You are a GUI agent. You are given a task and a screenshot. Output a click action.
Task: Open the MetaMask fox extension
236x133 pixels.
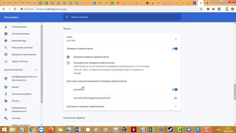tap(208, 9)
